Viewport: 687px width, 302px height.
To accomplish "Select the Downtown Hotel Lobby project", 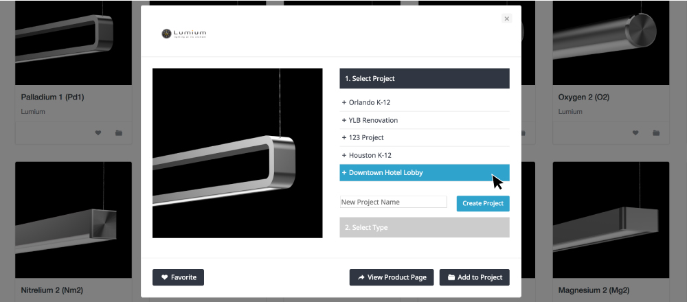I will click(x=424, y=172).
